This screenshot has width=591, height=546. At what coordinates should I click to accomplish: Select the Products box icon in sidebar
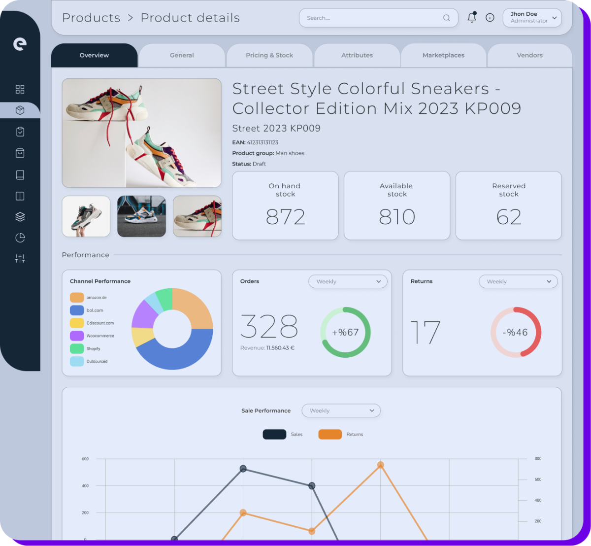[x=20, y=110]
